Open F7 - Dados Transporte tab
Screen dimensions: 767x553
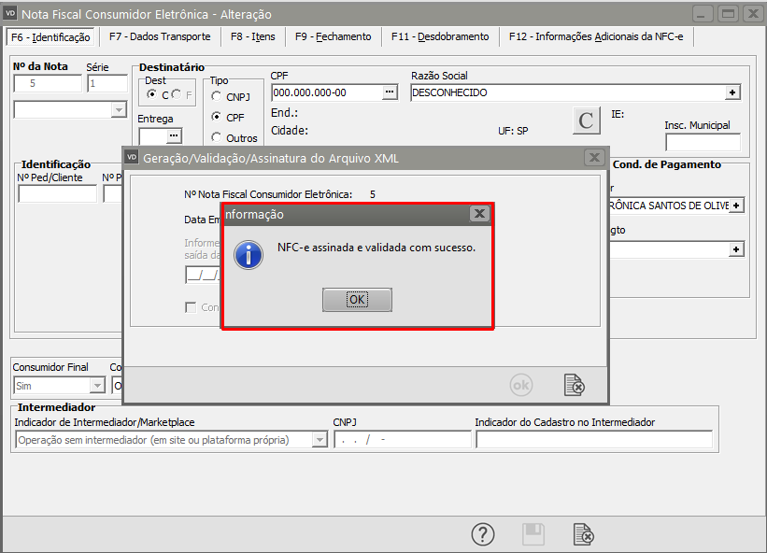[x=160, y=36]
